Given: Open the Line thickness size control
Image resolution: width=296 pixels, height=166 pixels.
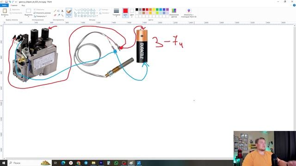Looking at the screenshot, I should click(116, 12).
